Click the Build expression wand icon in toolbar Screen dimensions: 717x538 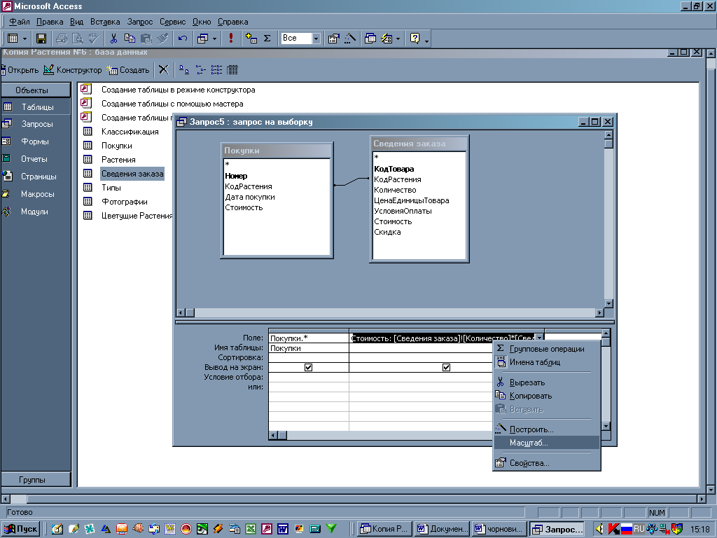[x=350, y=39]
